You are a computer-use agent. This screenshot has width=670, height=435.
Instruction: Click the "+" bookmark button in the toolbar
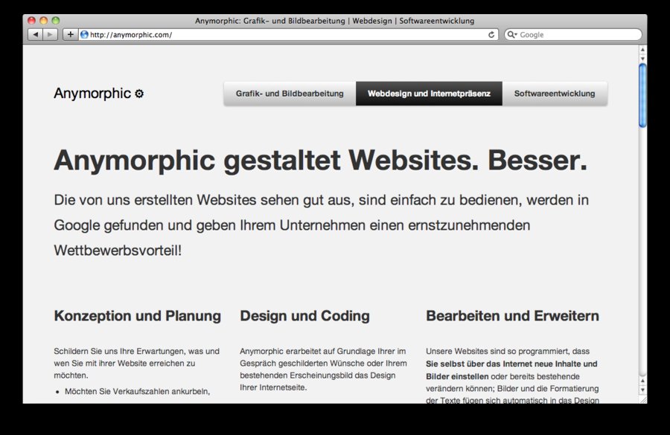(69, 33)
